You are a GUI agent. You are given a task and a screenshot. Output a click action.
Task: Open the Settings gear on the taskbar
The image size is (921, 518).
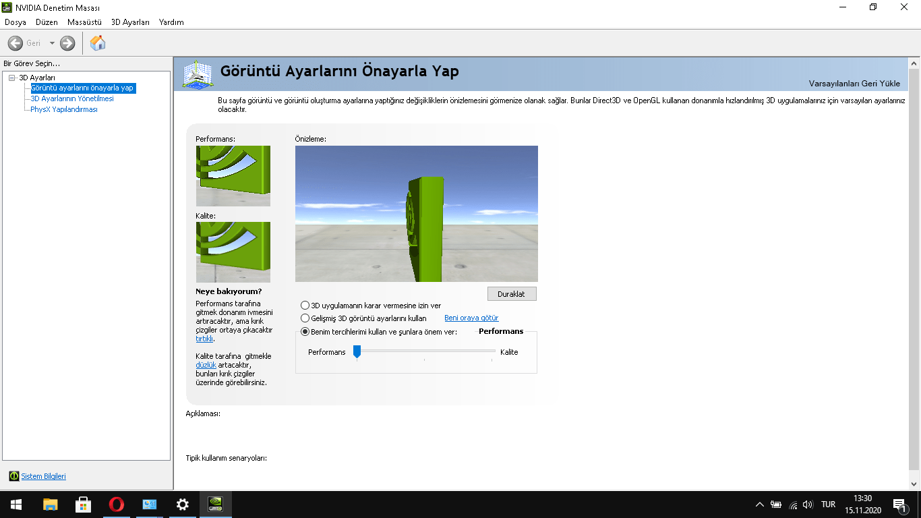(x=182, y=505)
